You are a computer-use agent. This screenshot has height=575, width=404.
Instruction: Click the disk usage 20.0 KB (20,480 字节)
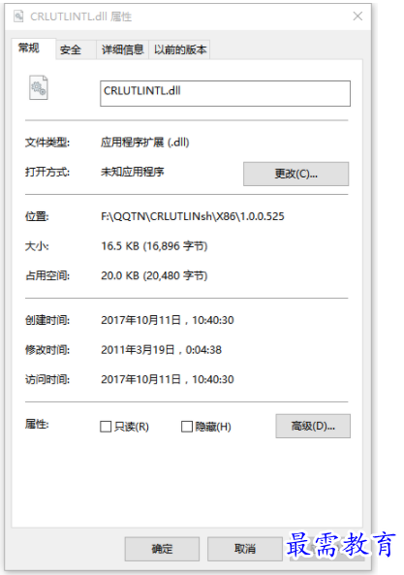[x=154, y=275]
